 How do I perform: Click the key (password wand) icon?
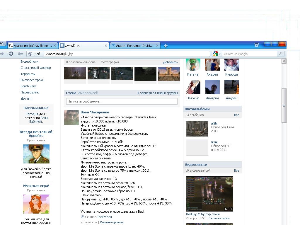(x=20, y=54)
